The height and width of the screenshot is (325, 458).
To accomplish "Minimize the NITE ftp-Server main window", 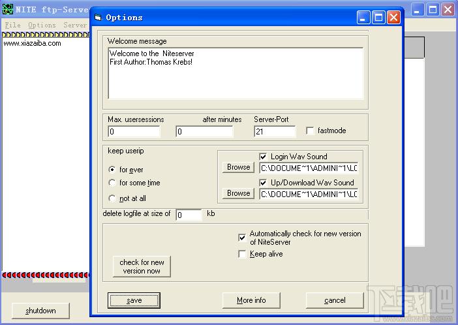I will coord(418,10).
